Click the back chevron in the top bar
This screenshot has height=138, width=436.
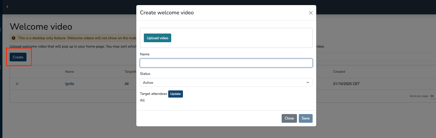[7, 6]
